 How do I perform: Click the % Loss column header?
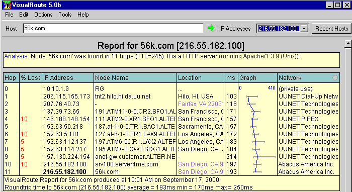click(x=31, y=78)
